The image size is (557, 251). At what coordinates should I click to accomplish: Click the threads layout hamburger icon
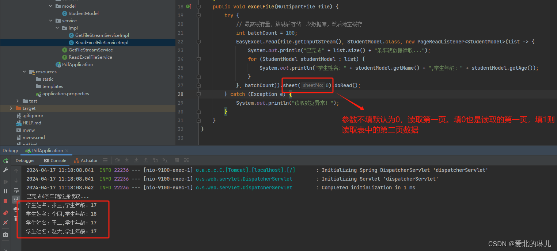click(x=105, y=161)
